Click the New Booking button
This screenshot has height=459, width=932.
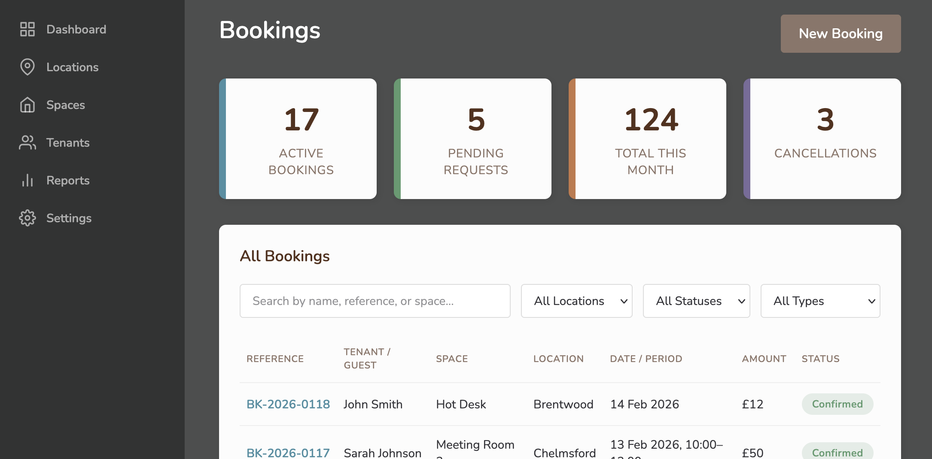click(x=841, y=33)
